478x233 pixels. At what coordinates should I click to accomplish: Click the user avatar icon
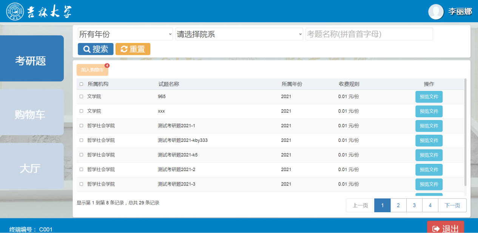click(x=436, y=12)
